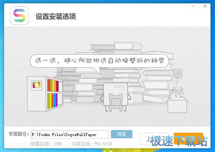Viewport: 215px width, 152px height.
Task: Click the 可用空间: 750.62GB text
Action: point(92,144)
